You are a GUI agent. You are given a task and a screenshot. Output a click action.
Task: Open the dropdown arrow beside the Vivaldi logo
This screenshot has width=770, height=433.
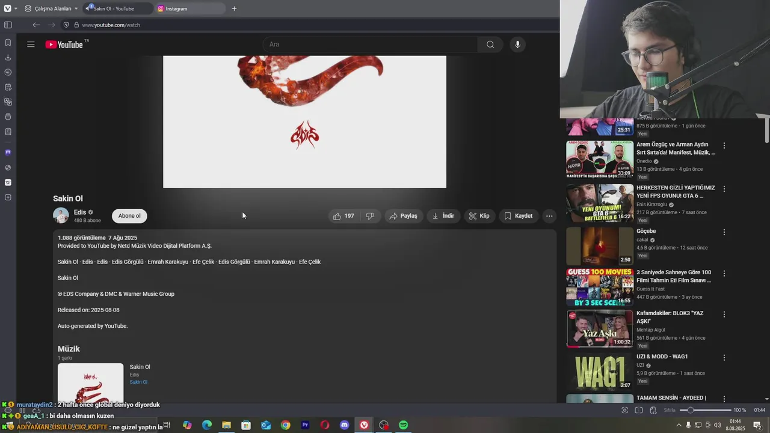(16, 8)
